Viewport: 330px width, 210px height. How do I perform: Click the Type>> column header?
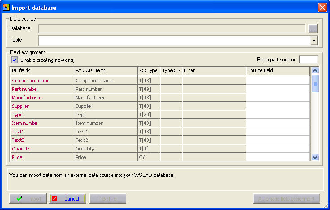coord(171,71)
